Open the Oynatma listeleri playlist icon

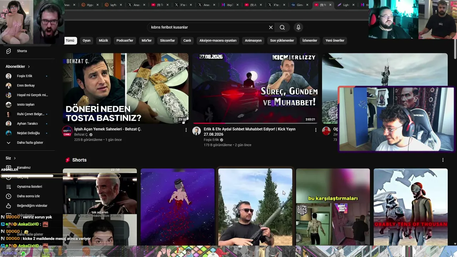[x=9, y=187]
